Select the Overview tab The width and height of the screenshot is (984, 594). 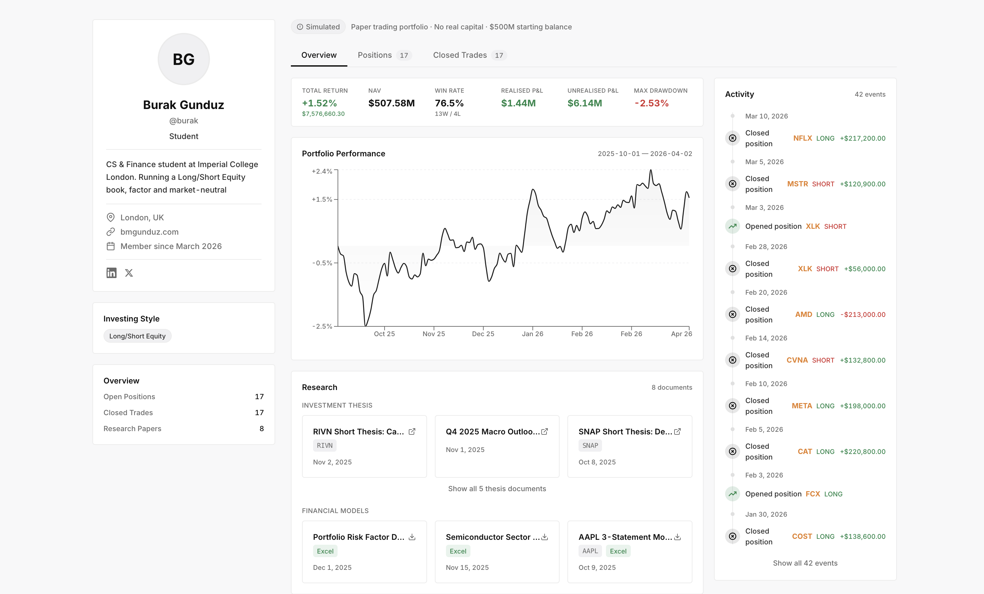click(319, 55)
